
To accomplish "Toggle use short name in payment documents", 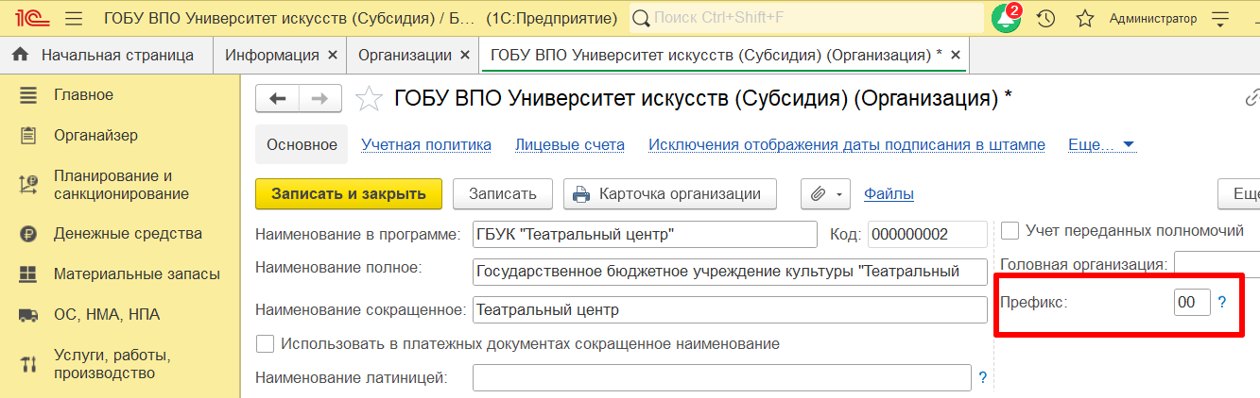I will [265, 344].
